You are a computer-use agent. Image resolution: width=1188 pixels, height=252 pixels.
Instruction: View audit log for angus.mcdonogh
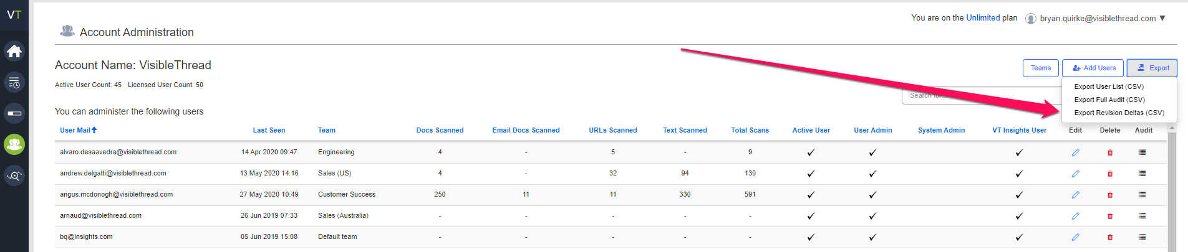1142,195
